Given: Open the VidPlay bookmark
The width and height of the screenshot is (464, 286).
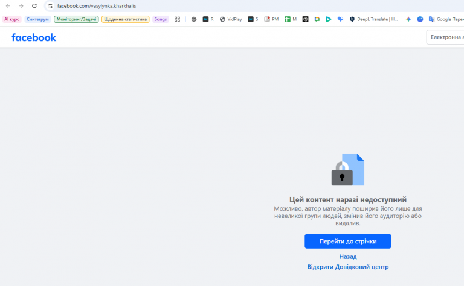Looking at the screenshot, I should 231,19.
